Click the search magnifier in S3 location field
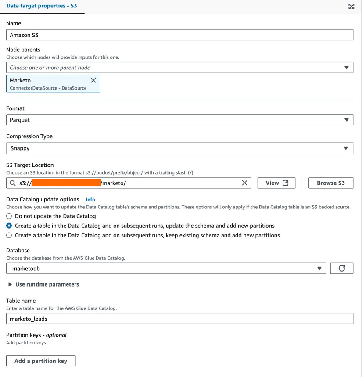Image resolution: width=362 pixels, height=380 pixels. click(x=13, y=183)
